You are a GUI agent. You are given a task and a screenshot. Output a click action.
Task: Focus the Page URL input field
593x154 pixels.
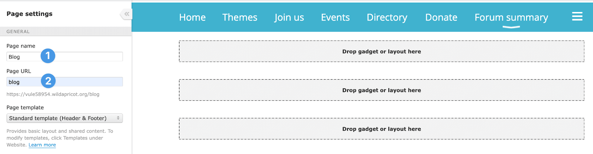coord(64,82)
